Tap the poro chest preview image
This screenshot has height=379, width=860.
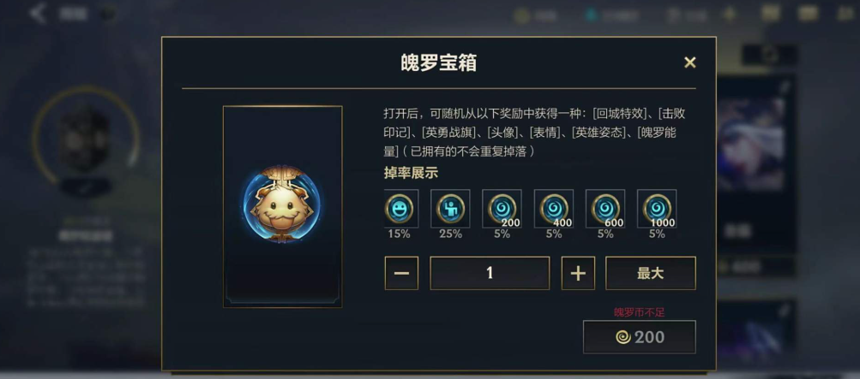point(282,206)
